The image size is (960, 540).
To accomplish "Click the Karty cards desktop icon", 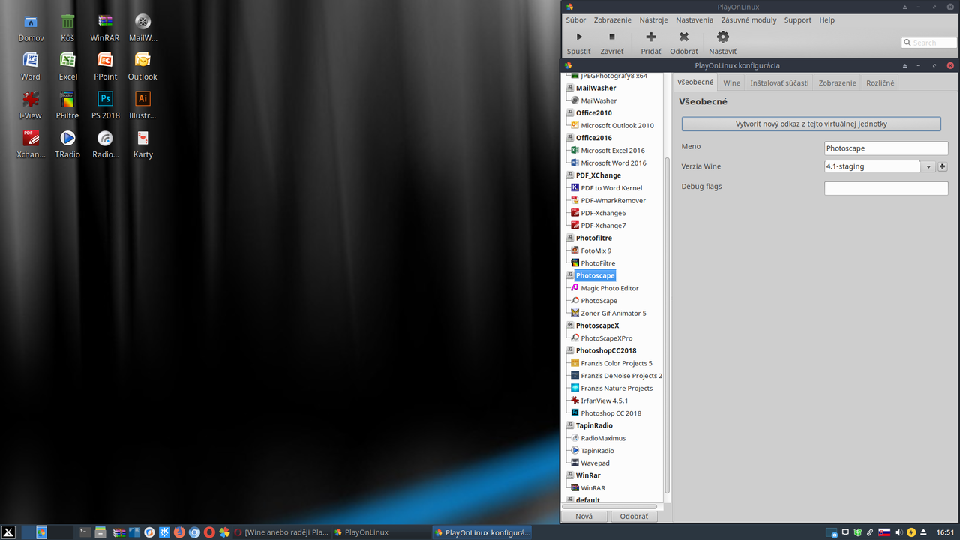I will [142, 138].
